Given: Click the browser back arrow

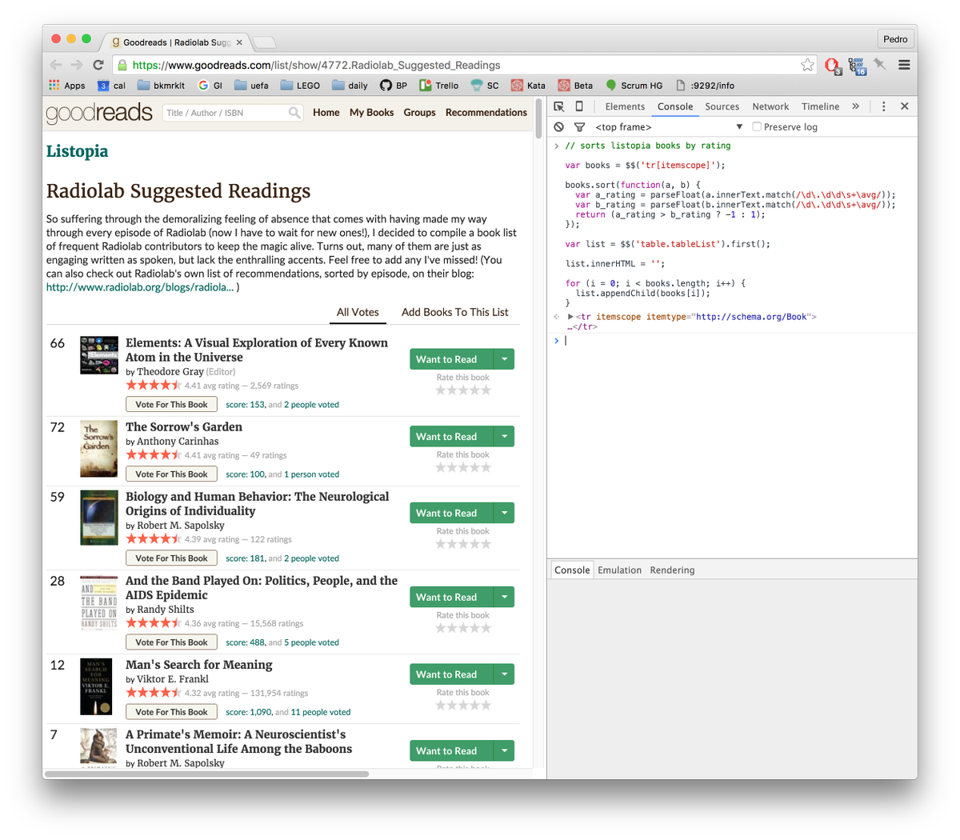Looking at the screenshot, I should point(55,65).
